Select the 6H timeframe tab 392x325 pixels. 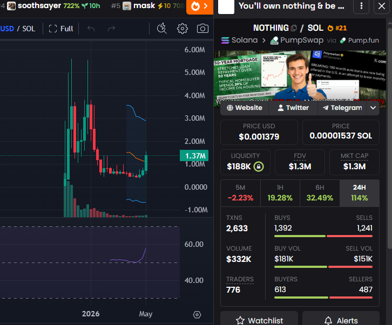coord(320,193)
